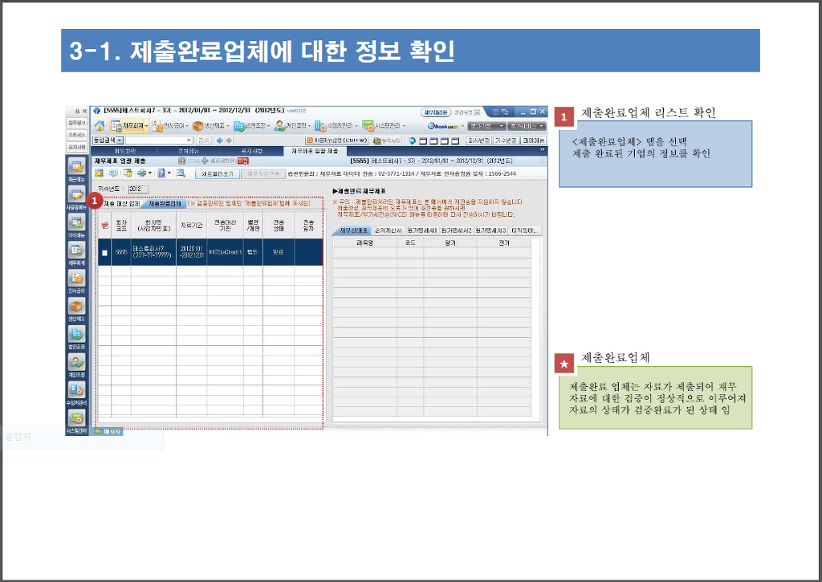The height and width of the screenshot is (582, 822).
Task: Click the print icon in sub-toolbar
Action: pyautogui.click(x=141, y=173)
